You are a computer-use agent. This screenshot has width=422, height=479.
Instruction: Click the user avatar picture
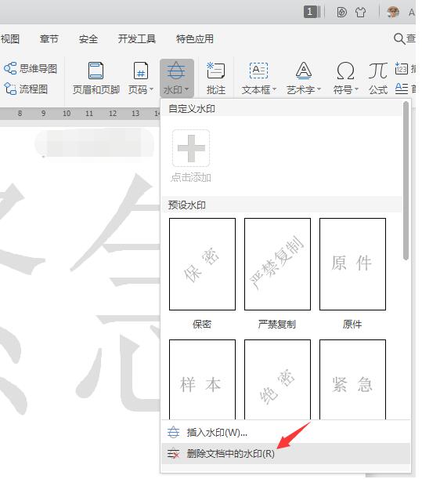[393, 13]
